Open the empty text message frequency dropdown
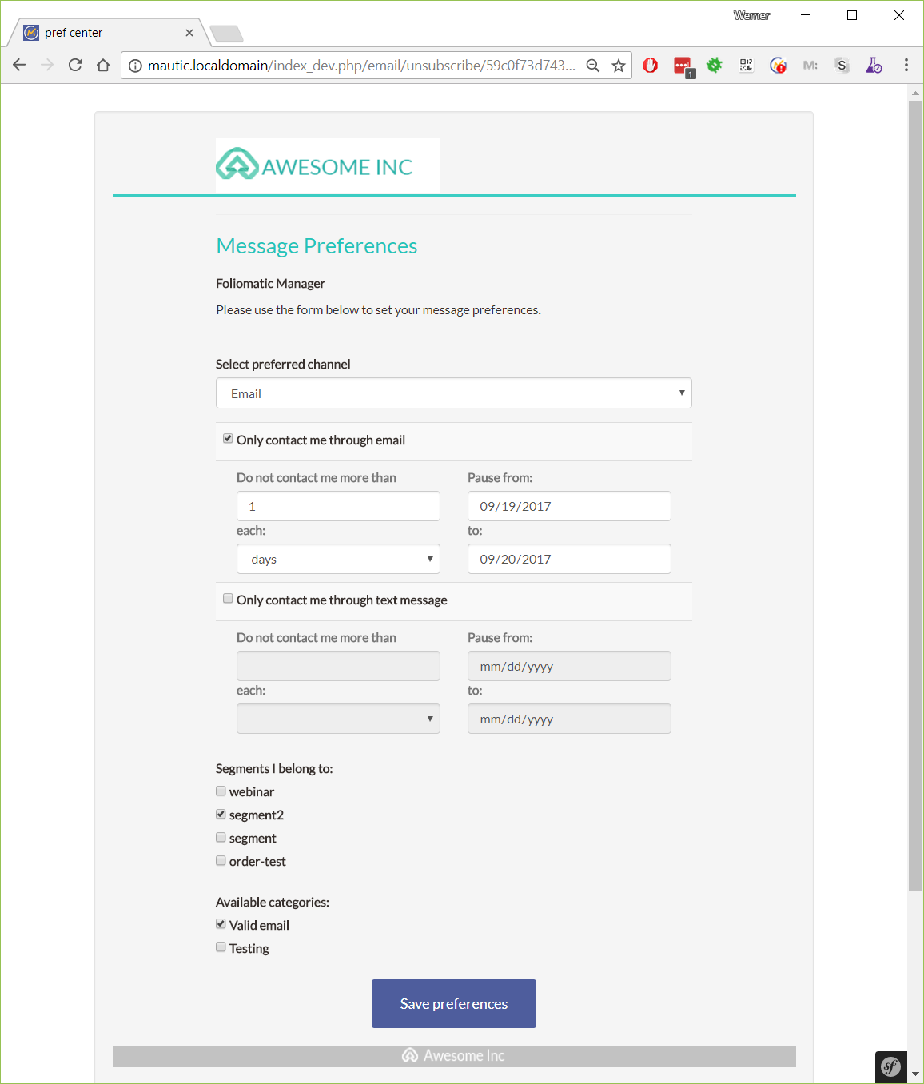924x1084 pixels. [337, 719]
